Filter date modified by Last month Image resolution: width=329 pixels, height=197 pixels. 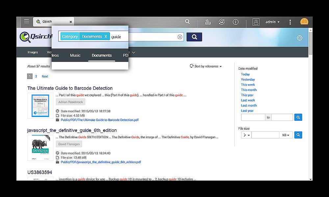(x=249, y=105)
